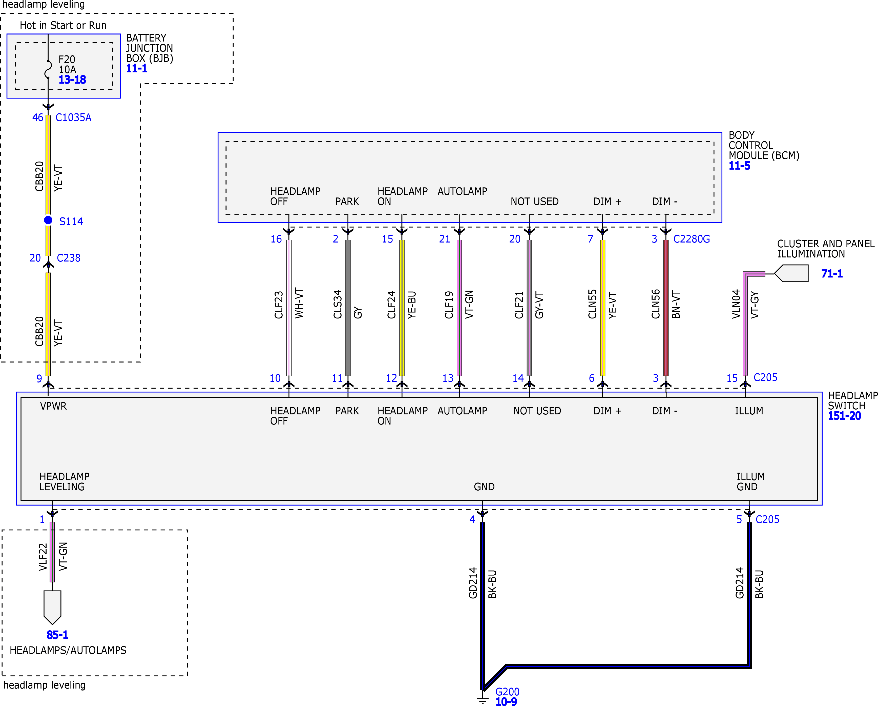The width and height of the screenshot is (878, 706).
Task: Open ground location link 10-9
Action: 506,701
